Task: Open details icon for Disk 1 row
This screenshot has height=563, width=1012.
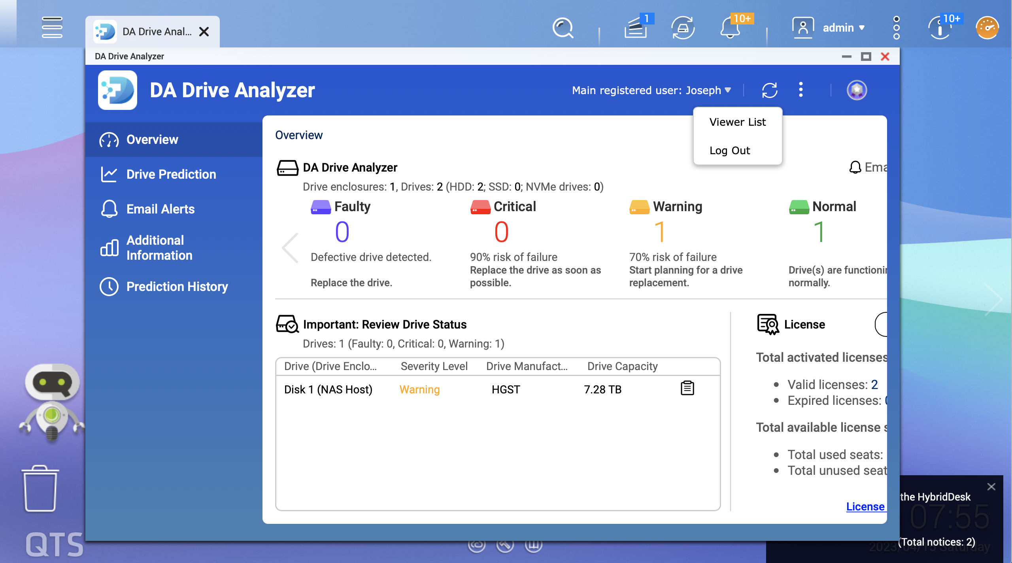Action: tap(687, 388)
